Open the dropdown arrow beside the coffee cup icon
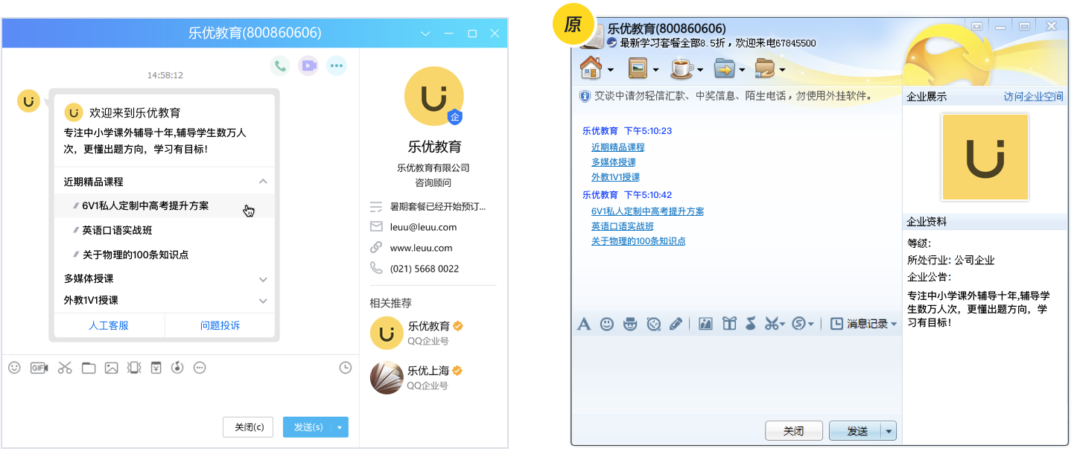The image size is (1077, 460). [x=701, y=70]
